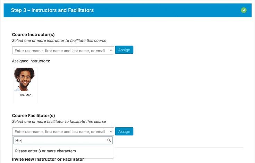
Task: Click The Man name label under photo
Action: click(x=25, y=95)
